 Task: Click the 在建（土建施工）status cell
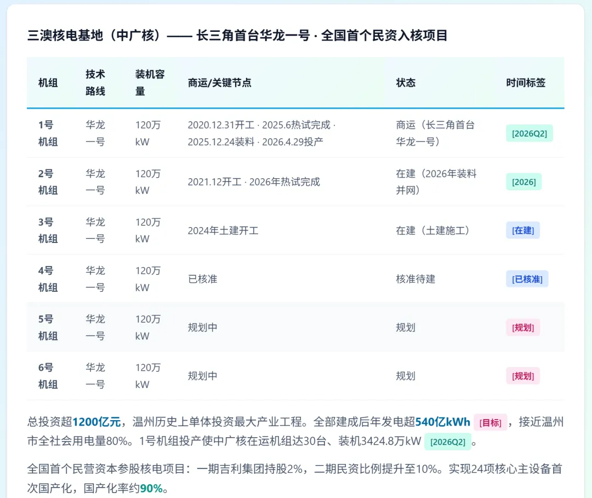432,230
